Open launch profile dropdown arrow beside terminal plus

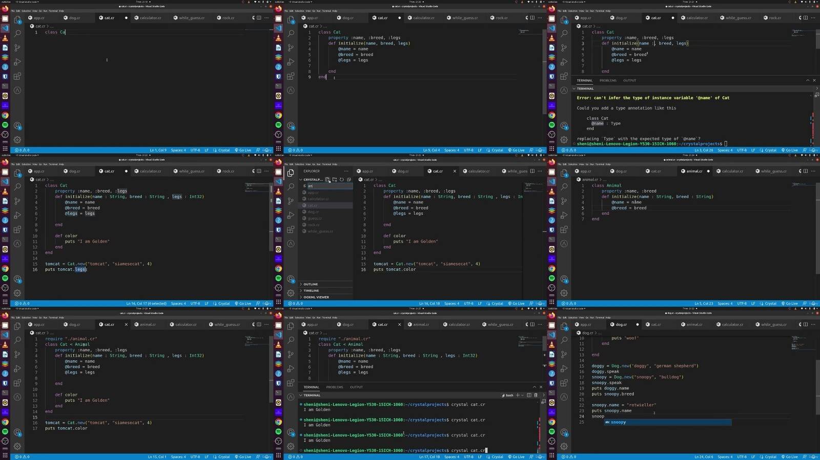[x=522, y=395]
